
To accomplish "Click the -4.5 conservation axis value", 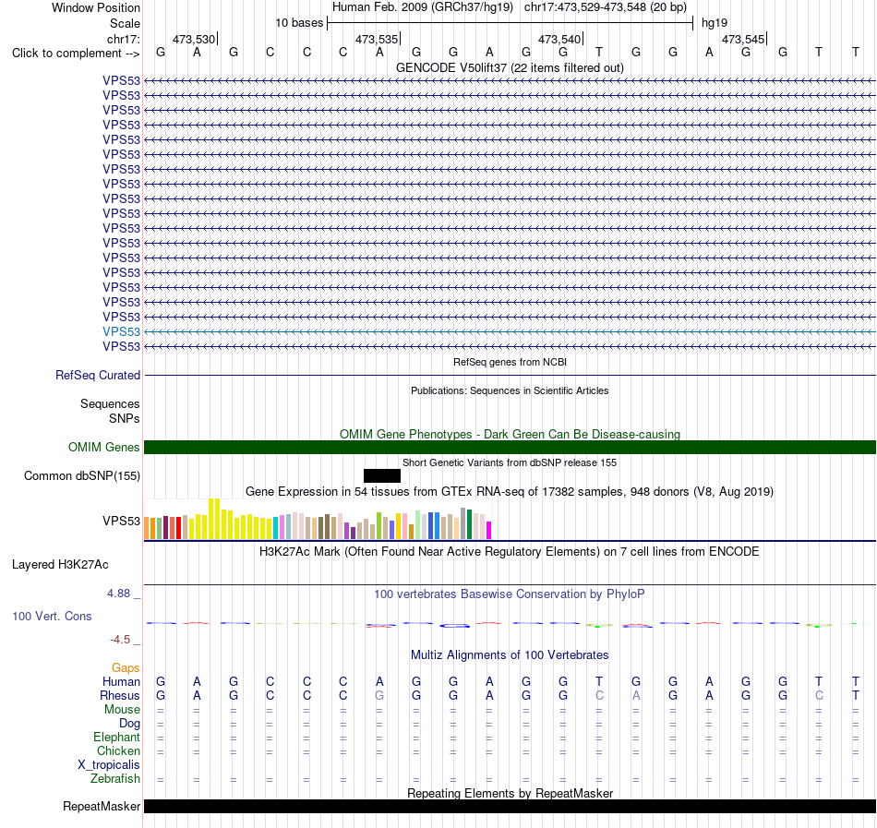I will pos(120,639).
